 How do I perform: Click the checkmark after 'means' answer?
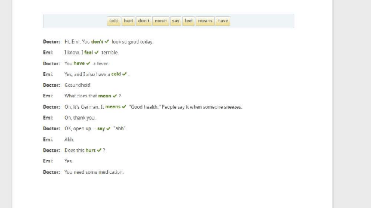pos(124,107)
